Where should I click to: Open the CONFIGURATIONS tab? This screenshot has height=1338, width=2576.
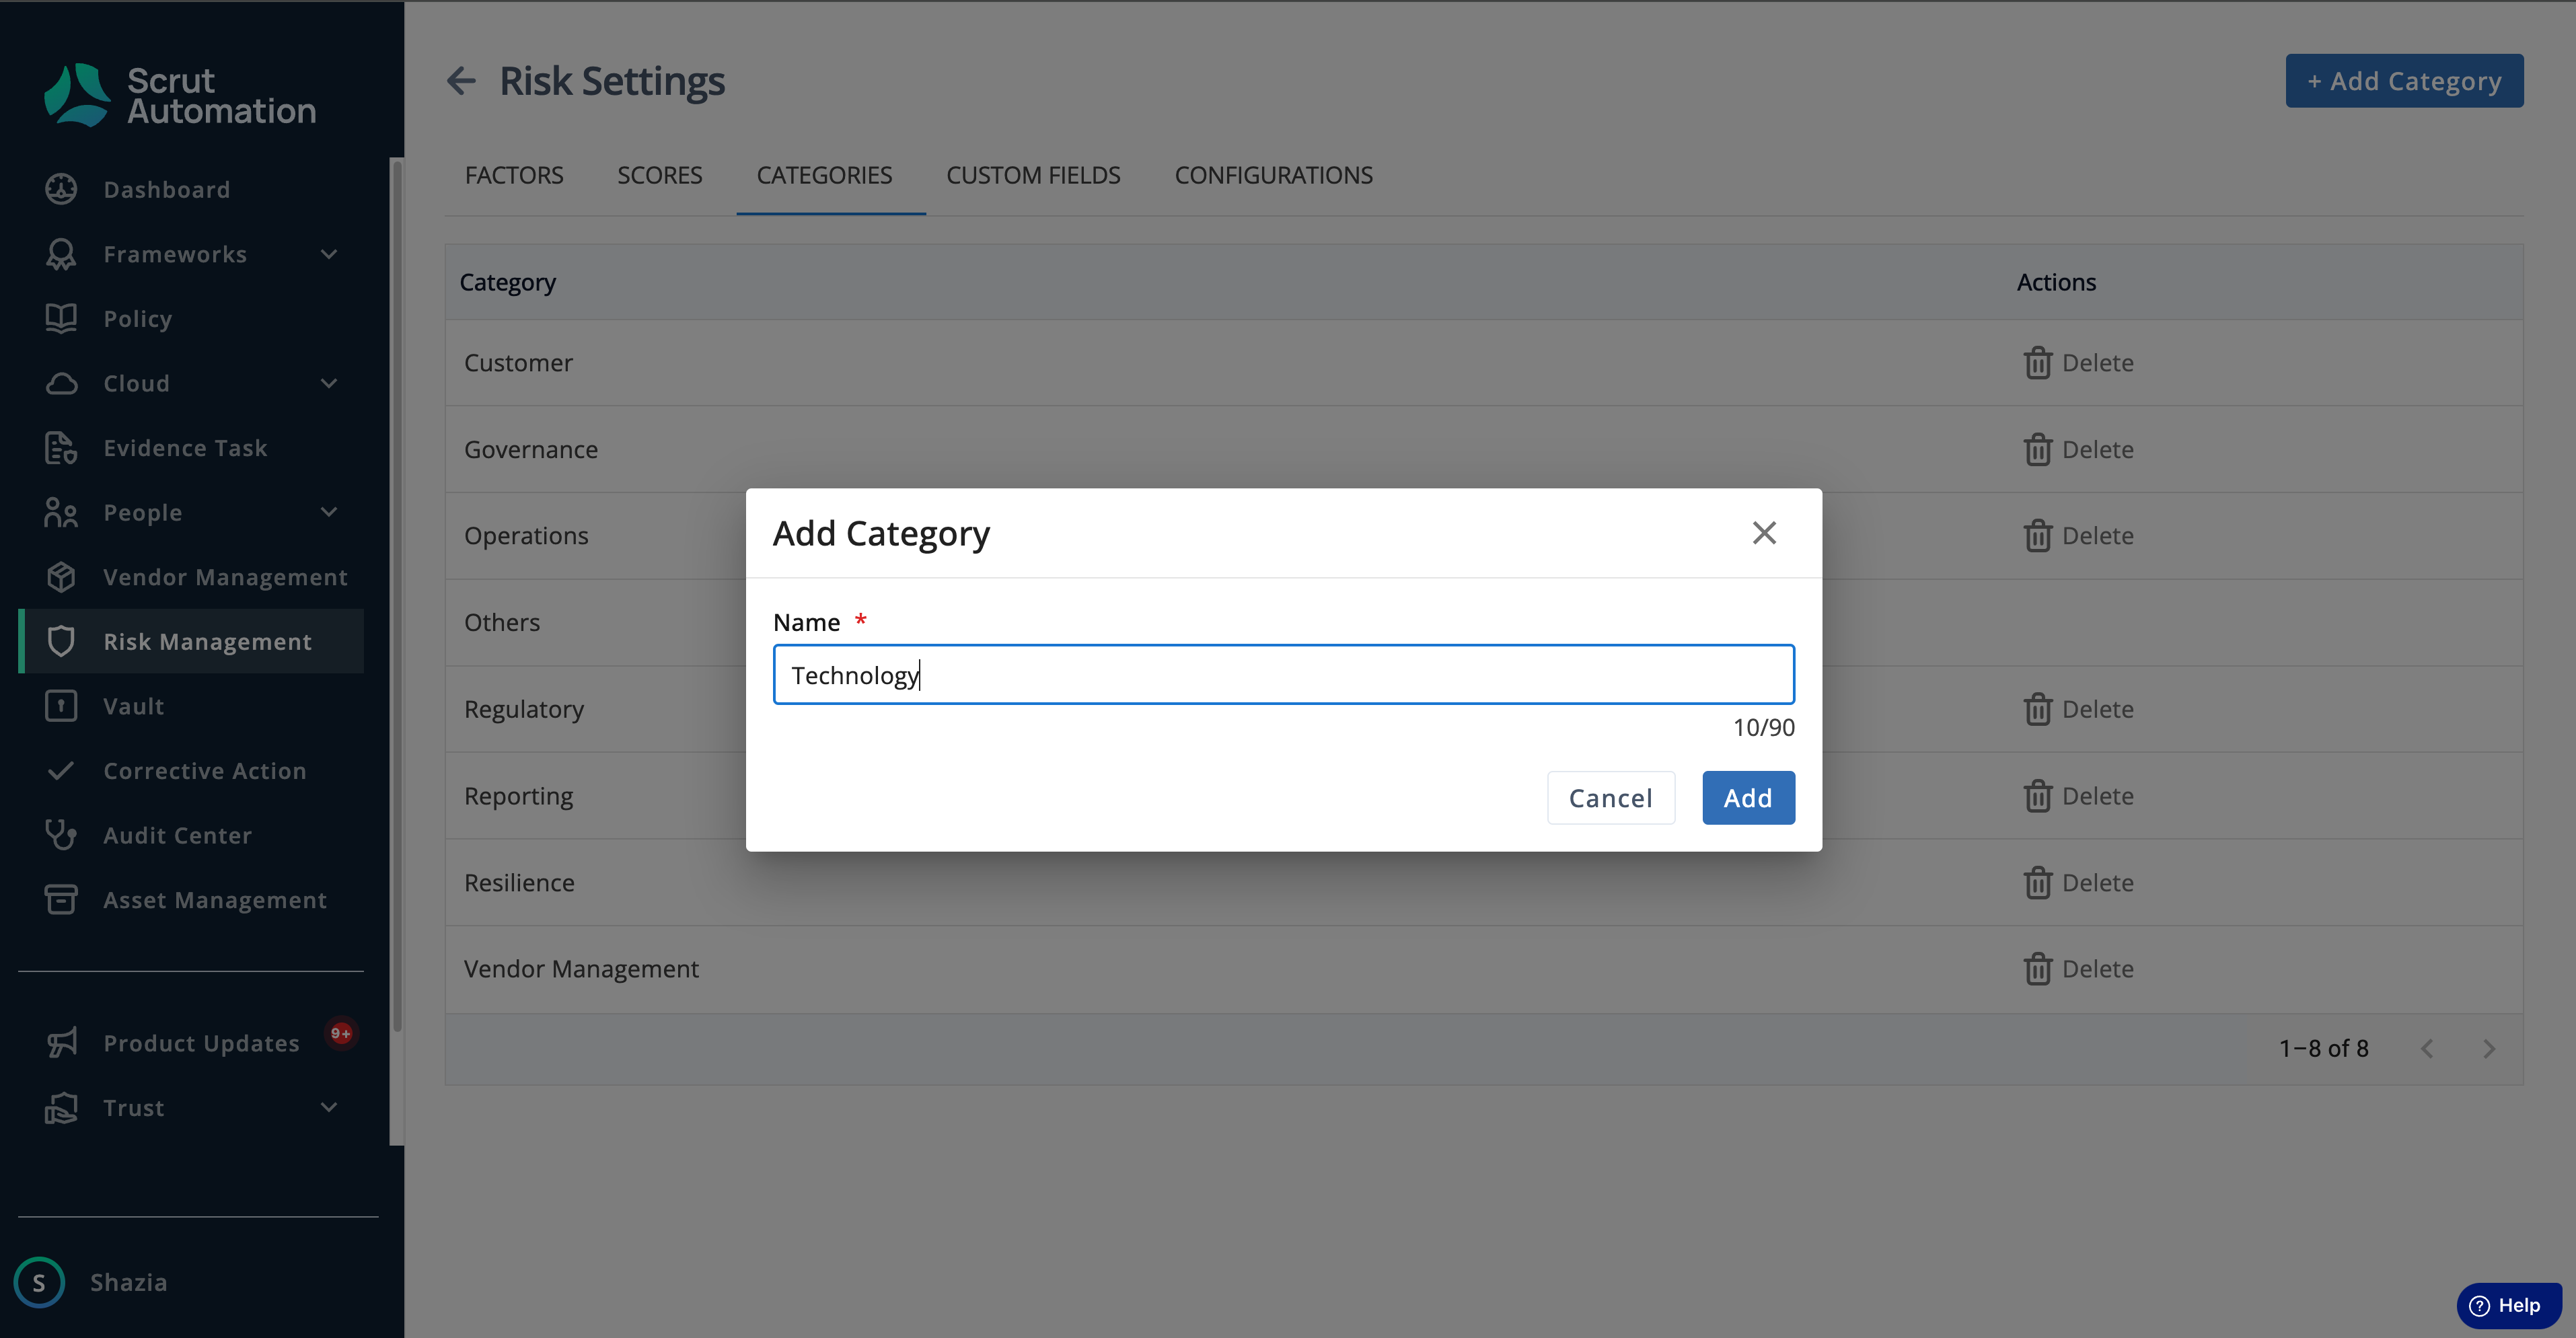(1273, 175)
